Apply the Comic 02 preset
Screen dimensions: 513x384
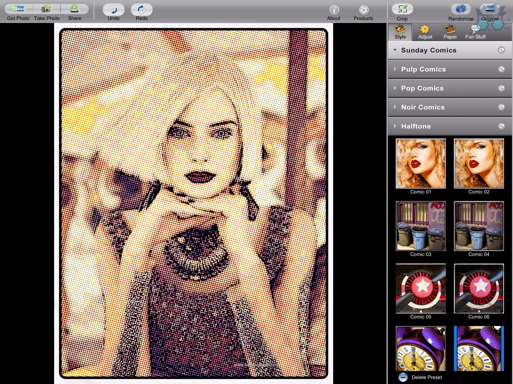[479, 163]
